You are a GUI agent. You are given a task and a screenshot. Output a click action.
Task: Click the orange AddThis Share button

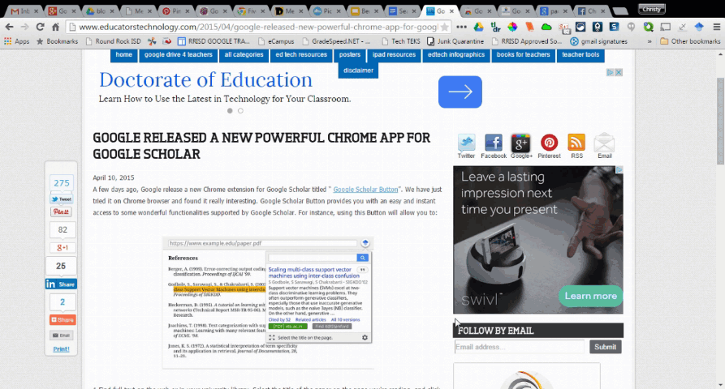63,319
